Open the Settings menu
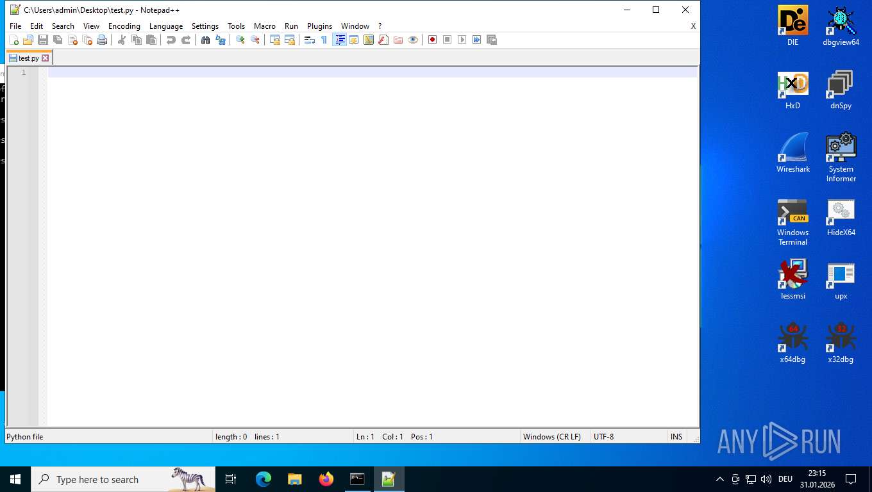Screen dimensions: 872x492 (205, 26)
